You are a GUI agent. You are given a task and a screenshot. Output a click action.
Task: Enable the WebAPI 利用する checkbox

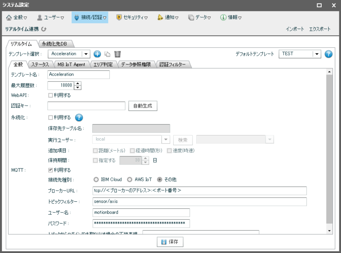coord(51,95)
